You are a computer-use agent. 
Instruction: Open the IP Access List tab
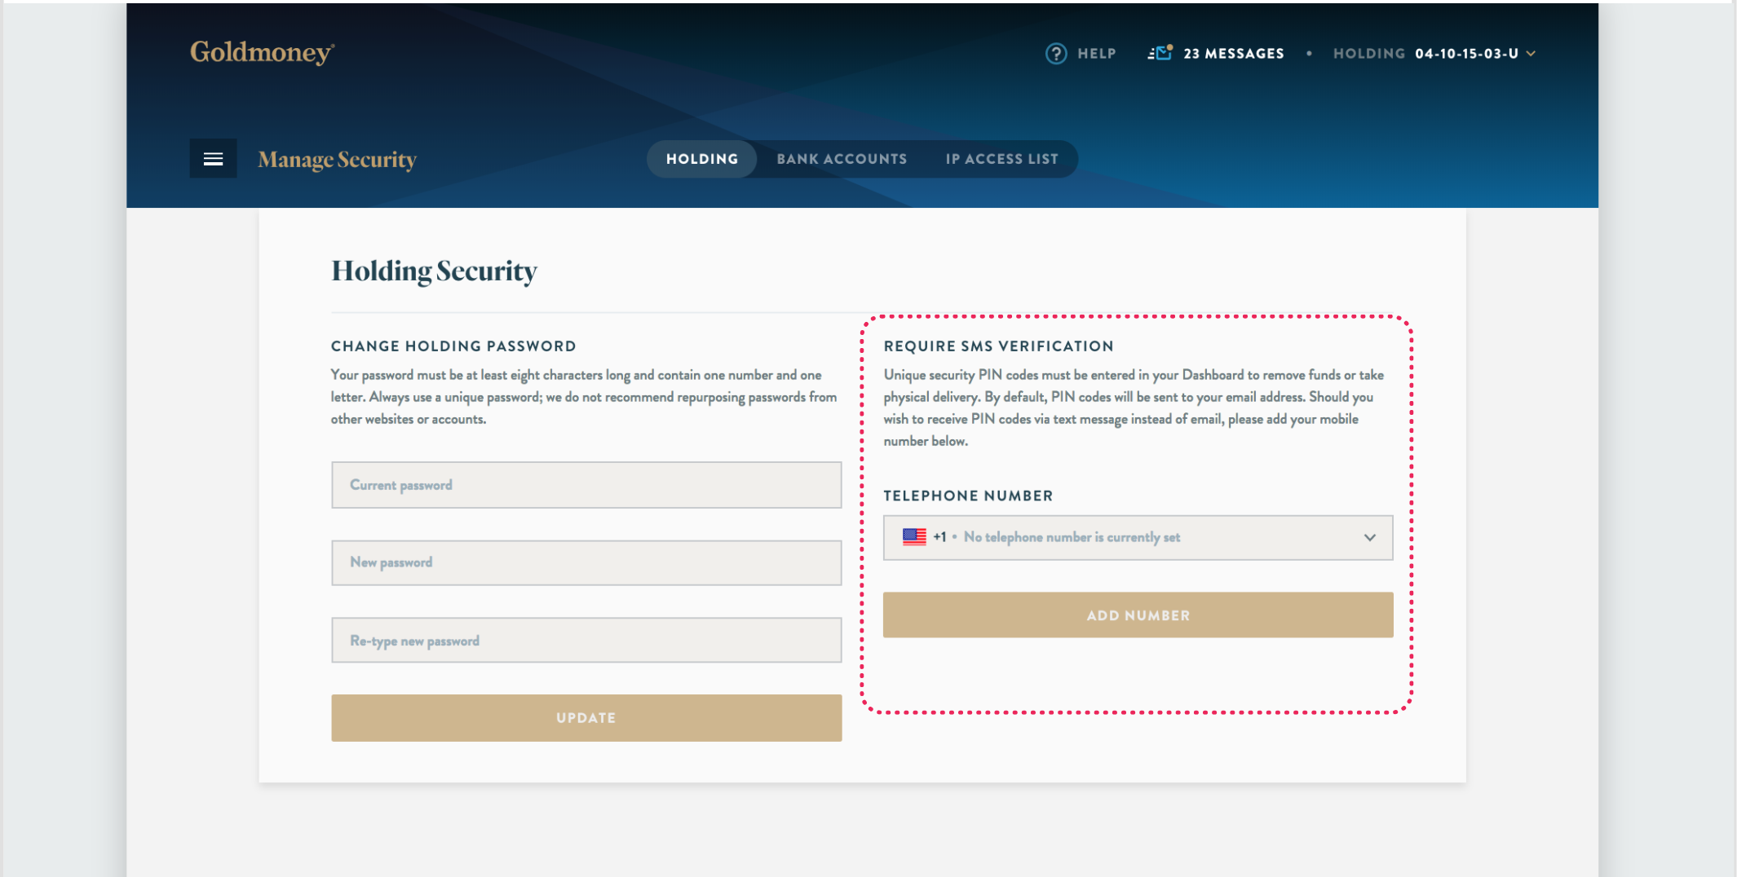point(1001,159)
